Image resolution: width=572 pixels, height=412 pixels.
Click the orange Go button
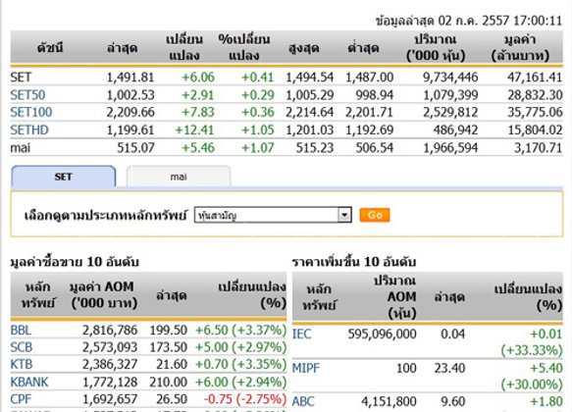point(375,215)
